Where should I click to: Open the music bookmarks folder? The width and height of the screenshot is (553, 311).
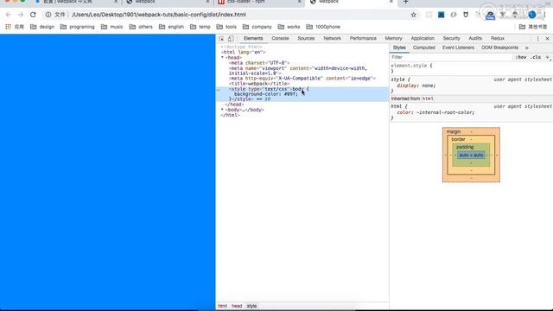click(x=112, y=27)
